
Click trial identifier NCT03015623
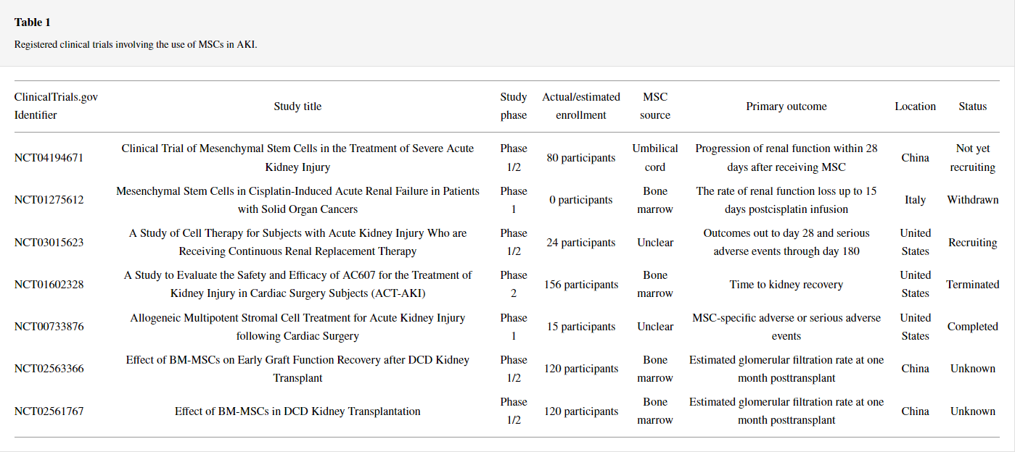point(49,243)
